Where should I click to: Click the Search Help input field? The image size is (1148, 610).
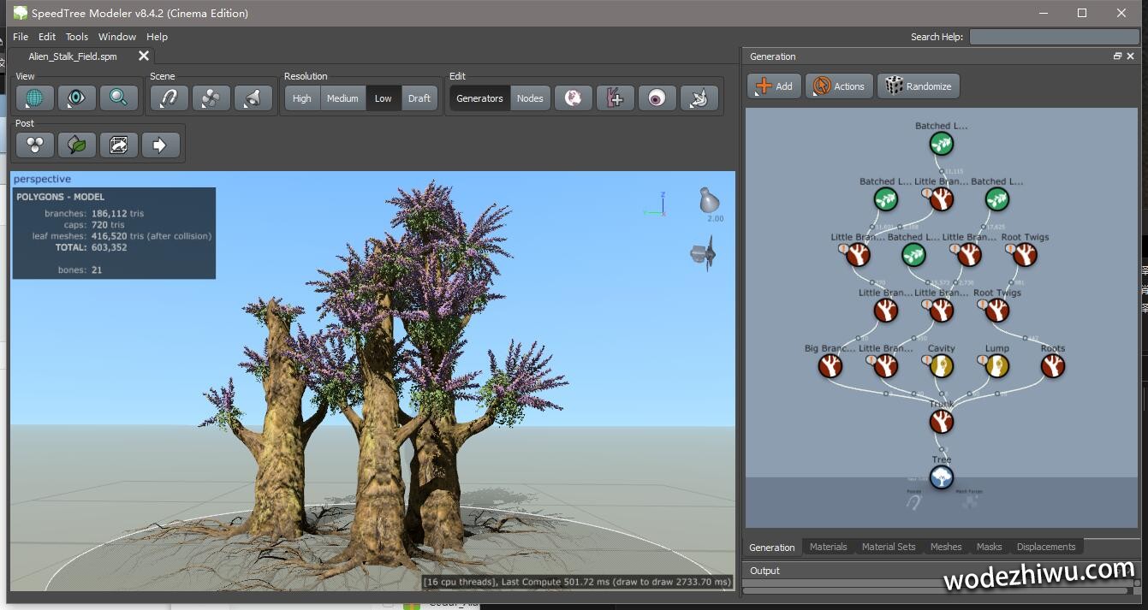click(x=1054, y=37)
